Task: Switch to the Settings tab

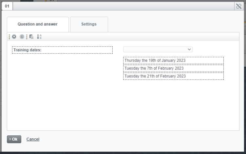Action: 89,24
